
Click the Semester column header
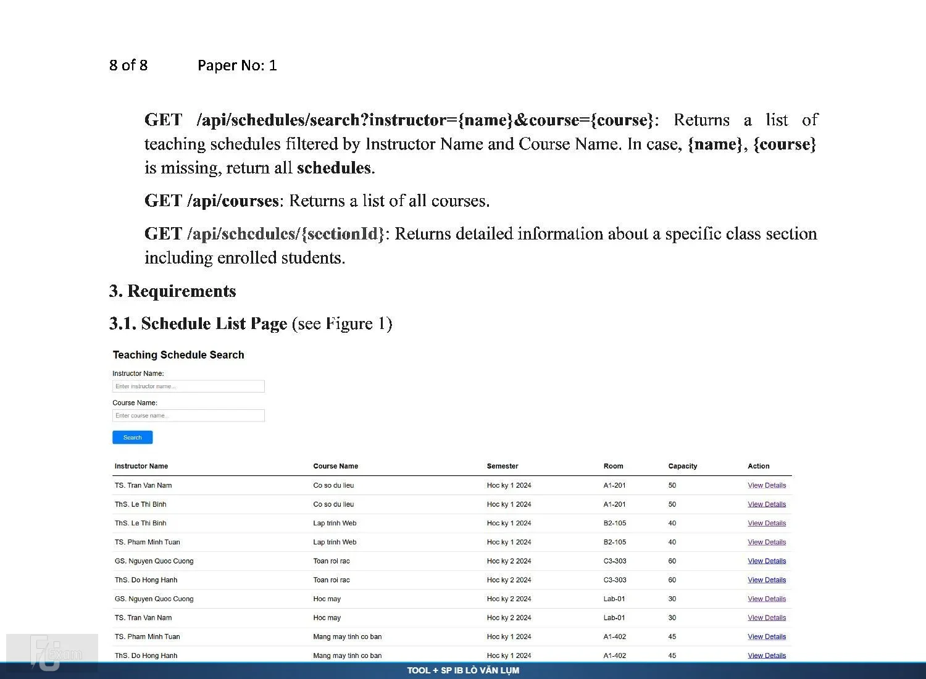[x=503, y=466]
